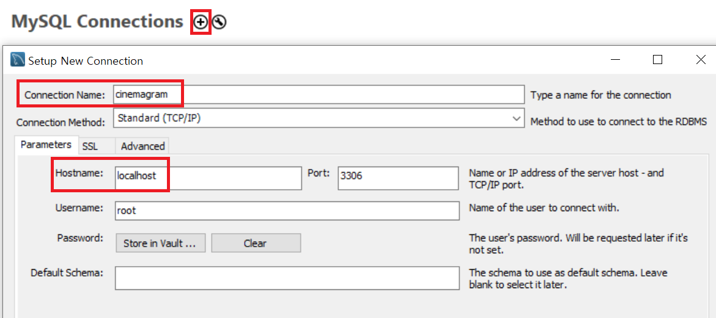Open the Connection Method dropdown
This screenshot has width=716, height=318.
pos(319,119)
